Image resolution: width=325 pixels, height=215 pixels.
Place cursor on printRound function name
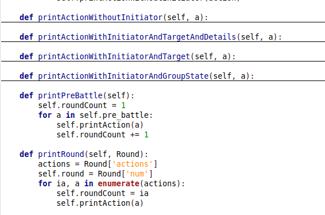tap(61, 154)
